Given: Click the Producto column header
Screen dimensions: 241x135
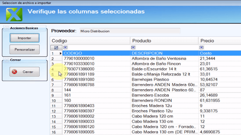Looking at the screenshot, I should pos(164,41).
